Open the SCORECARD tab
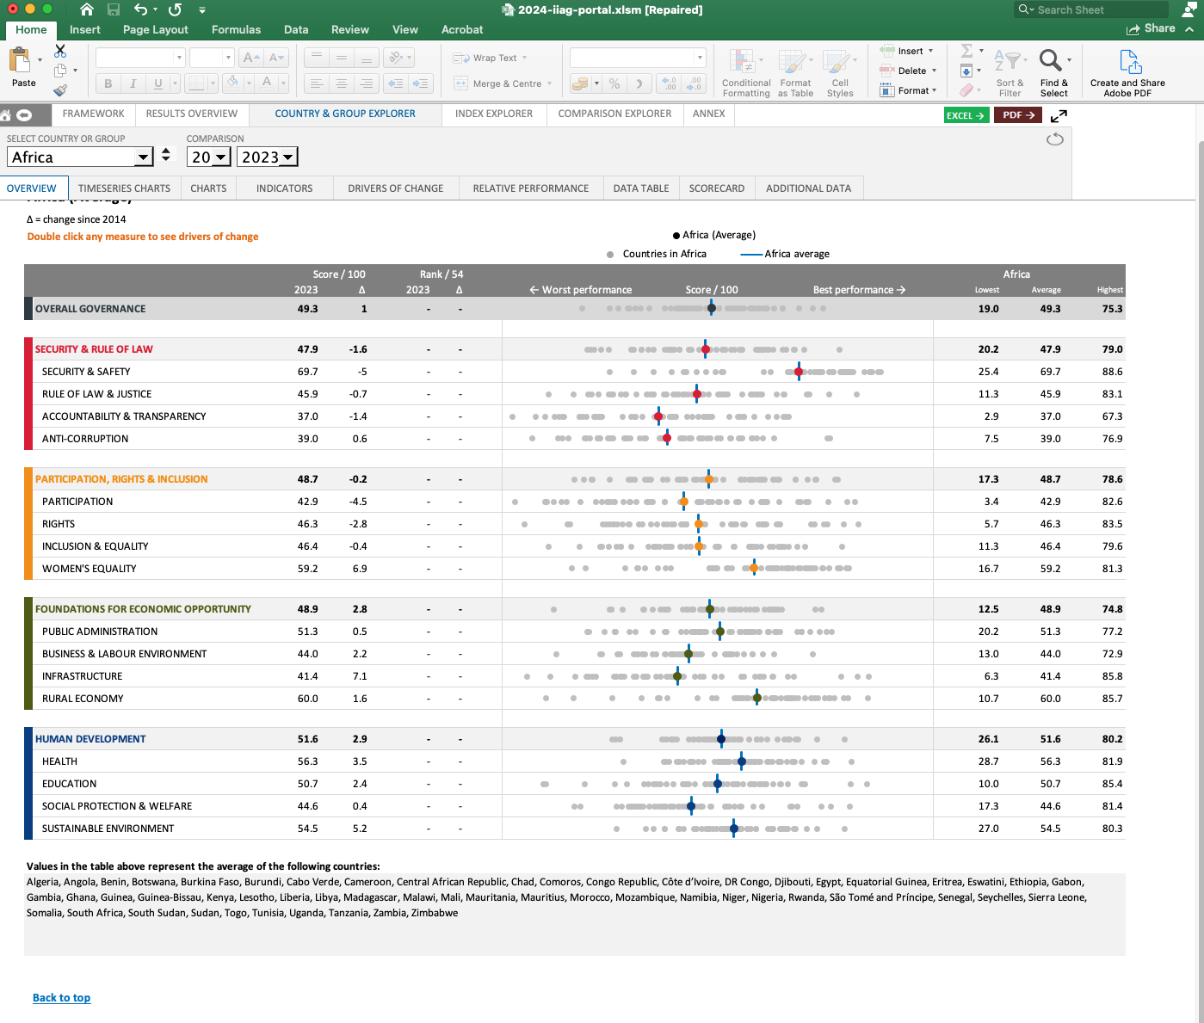This screenshot has width=1204, height=1023. (x=717, y=188)
